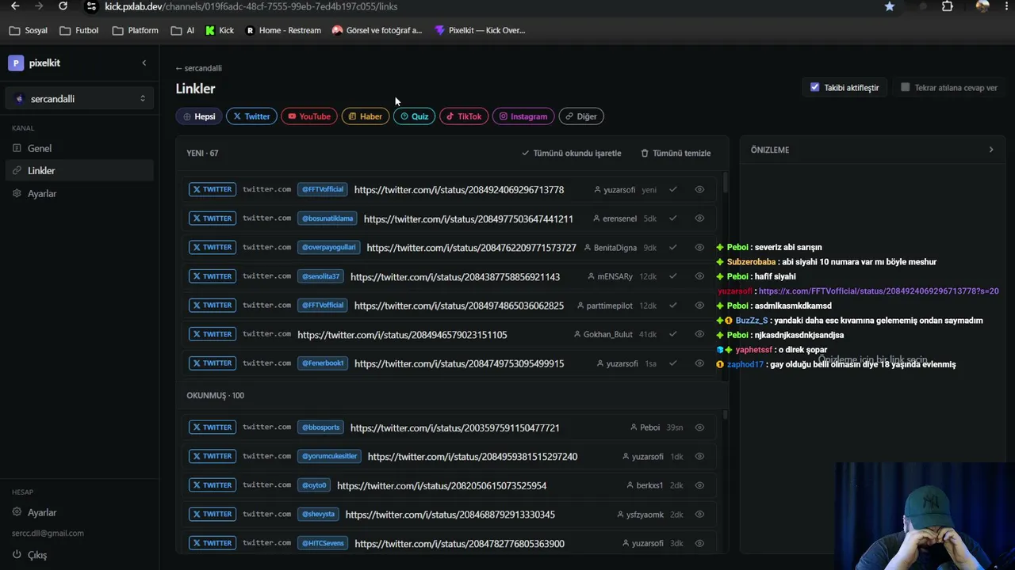Screen dimensions: 1015x570
Task: Preview mENSARy's link with the eye icon
Action: pyautogui.click(x=699, y=276)
